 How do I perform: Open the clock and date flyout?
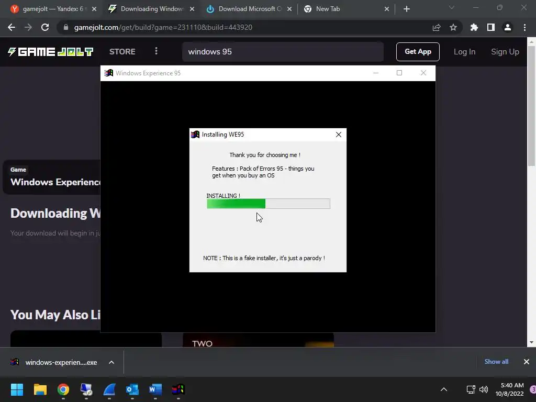point(509,389)
